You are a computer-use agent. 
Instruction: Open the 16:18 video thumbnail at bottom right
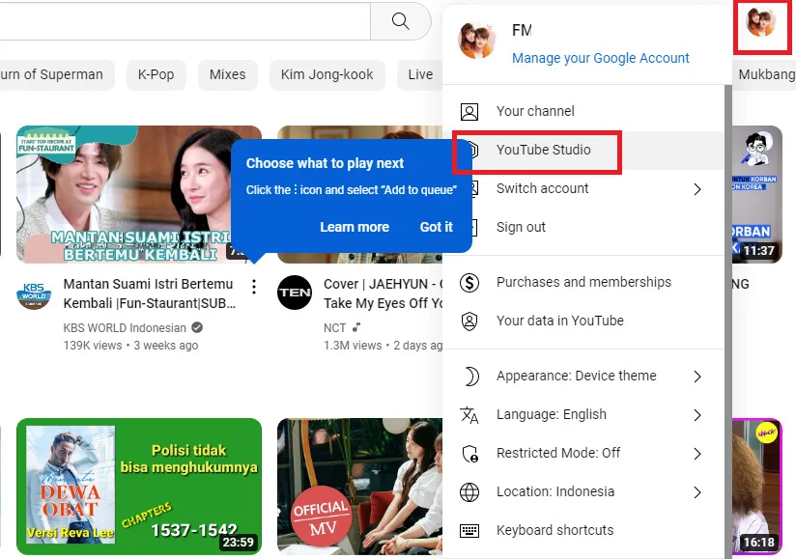pos(757,487)
